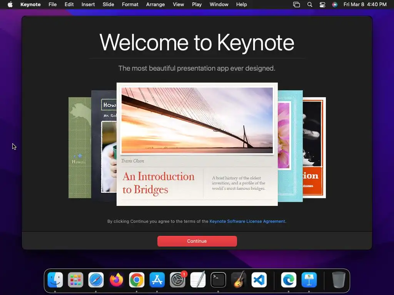Open the App Store from the Dock
Image resolution: width=394 pixels, height=295 pixels.
157,280
